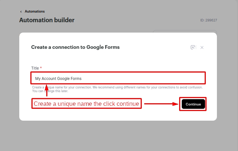The width and height of the screenshot is (238, 151).
Task: Select the automation ID 299627 text
Action: click(208, 20)
